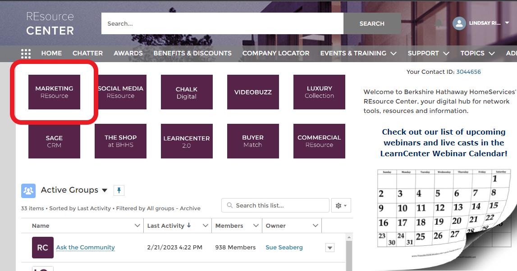517x271 pixels.
Task: Open the Active Groups list view dropdown
Action: (x=105, y=190)
